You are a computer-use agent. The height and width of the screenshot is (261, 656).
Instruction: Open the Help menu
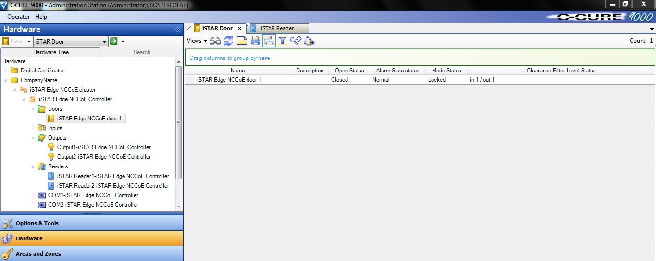41,17
